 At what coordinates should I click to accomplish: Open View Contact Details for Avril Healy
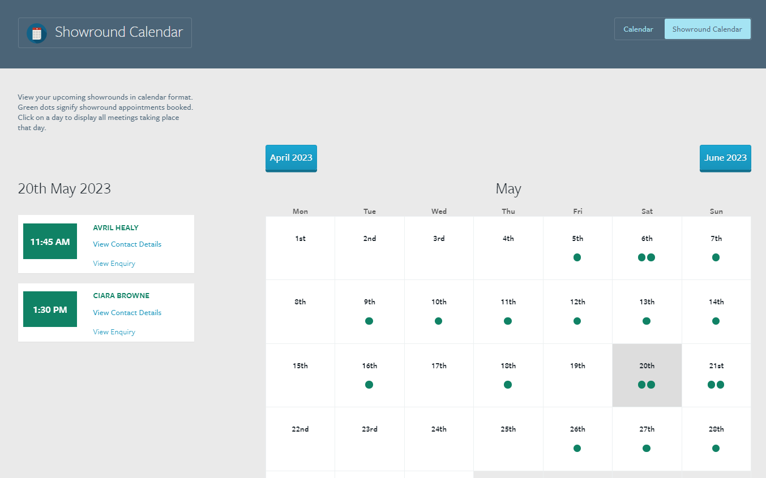click(x=127, y=244)
